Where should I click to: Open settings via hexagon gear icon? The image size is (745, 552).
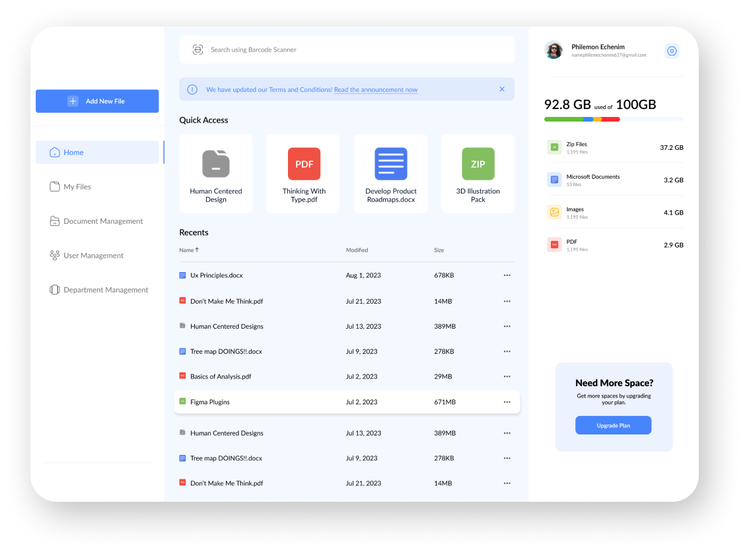(x=672, y=51)
